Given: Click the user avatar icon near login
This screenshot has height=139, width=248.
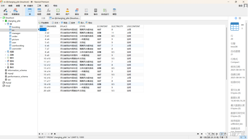Looking at the screenshot, I should (245, 6).
